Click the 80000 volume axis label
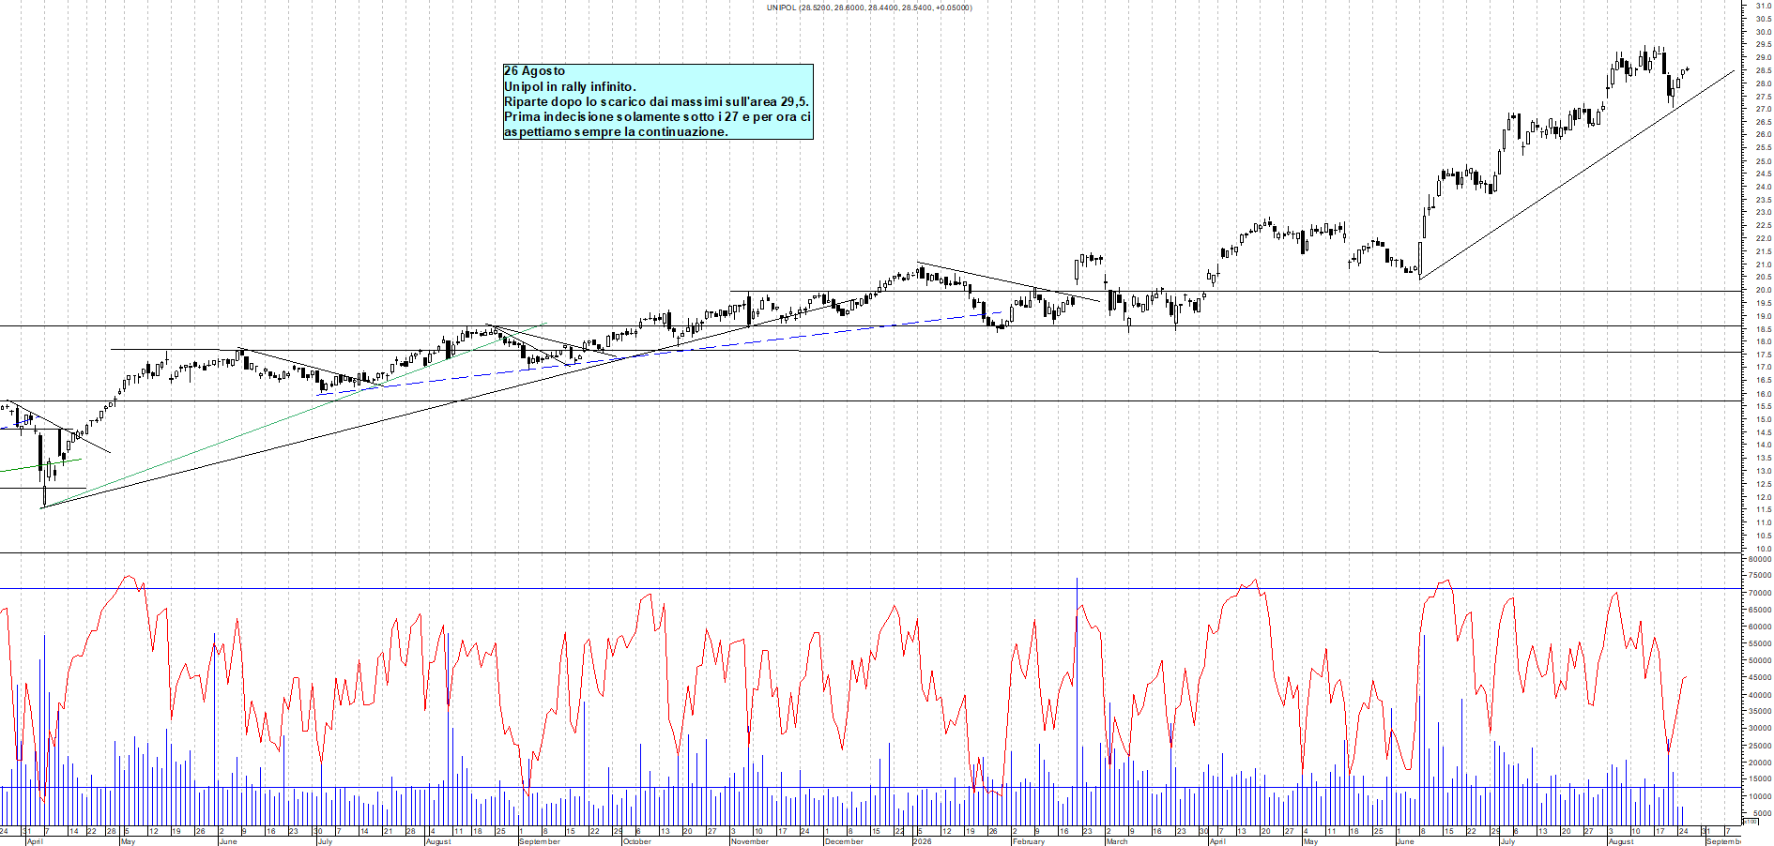1774x846 pixels. [1759, 559]
